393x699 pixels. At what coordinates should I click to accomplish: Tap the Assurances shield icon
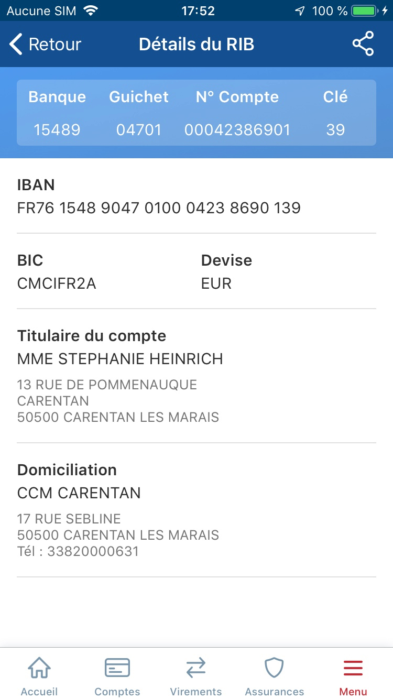[274, 669]
